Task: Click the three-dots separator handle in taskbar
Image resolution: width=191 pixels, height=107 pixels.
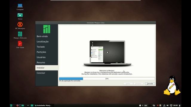Action: click(x=28, y=106)
